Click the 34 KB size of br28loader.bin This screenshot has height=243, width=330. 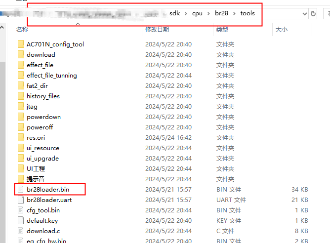point(300,189)
